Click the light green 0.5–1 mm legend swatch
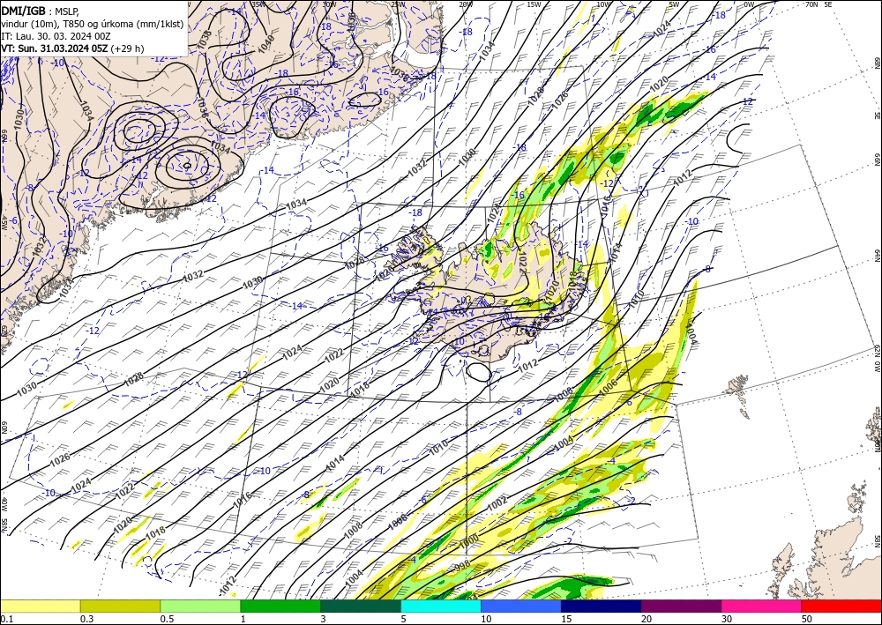The height and width of the screenshot is (625, 882). (200, 606)
